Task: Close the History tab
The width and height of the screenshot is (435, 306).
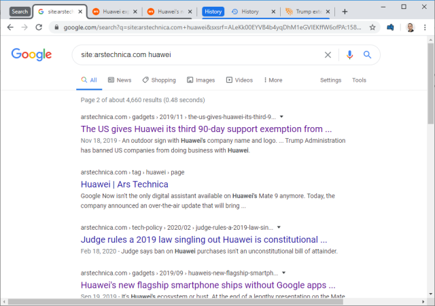Action: pos(273,12)
